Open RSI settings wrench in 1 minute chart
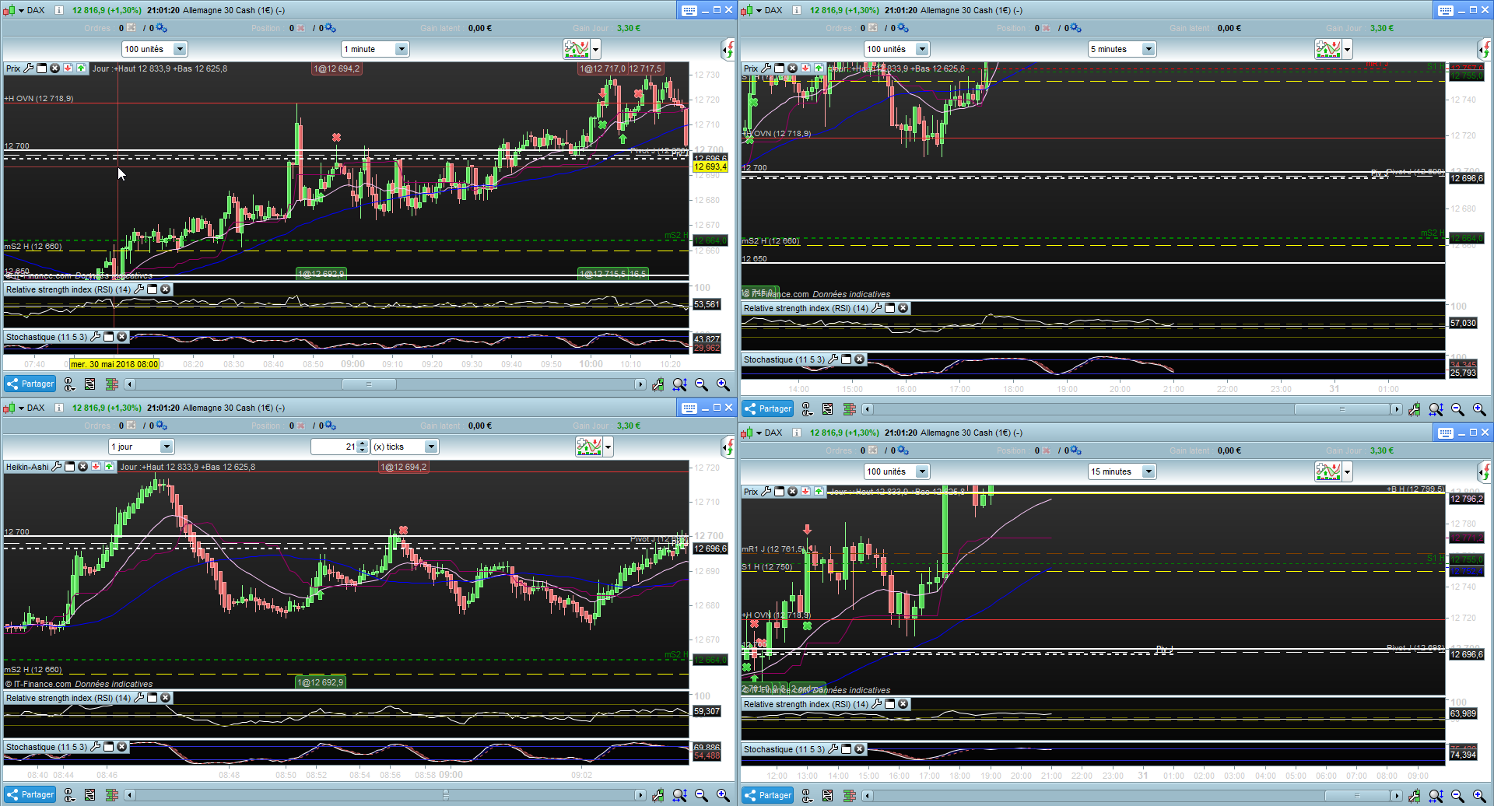This screenshot has height=806, width=1494. 139,289
